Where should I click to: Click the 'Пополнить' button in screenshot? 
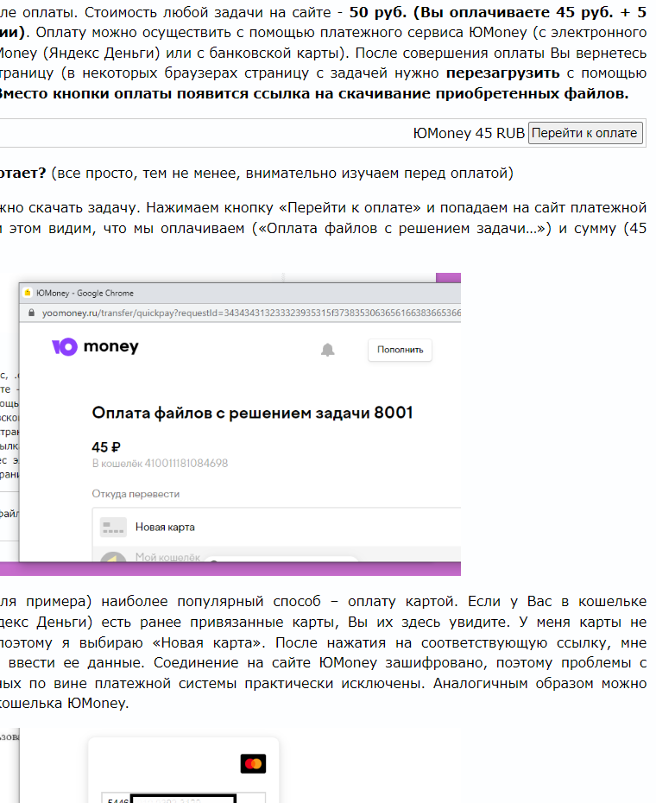coord(400,350)
